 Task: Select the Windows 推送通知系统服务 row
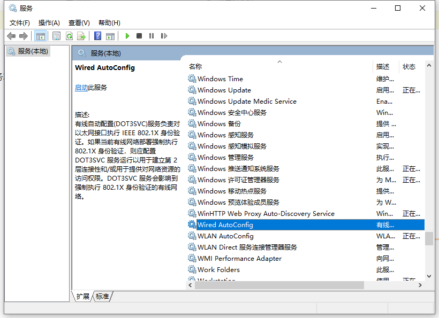click(x=306, y=168)
